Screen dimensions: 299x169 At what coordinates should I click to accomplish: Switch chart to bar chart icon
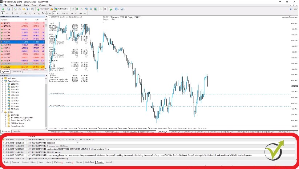[73, 9]
